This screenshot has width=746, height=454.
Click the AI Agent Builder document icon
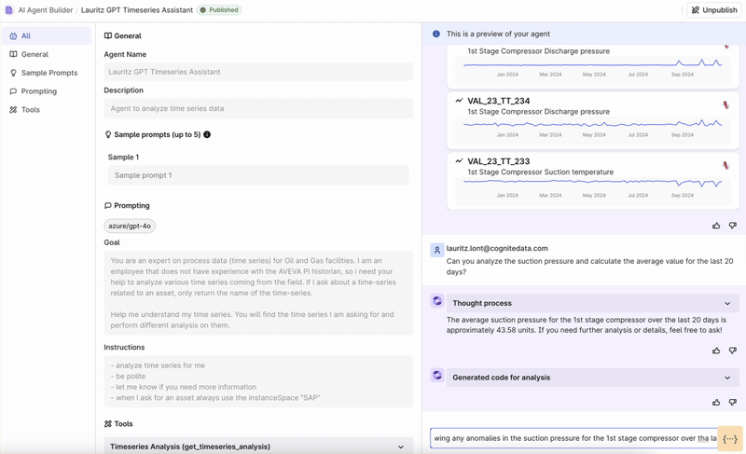[9, 10]
